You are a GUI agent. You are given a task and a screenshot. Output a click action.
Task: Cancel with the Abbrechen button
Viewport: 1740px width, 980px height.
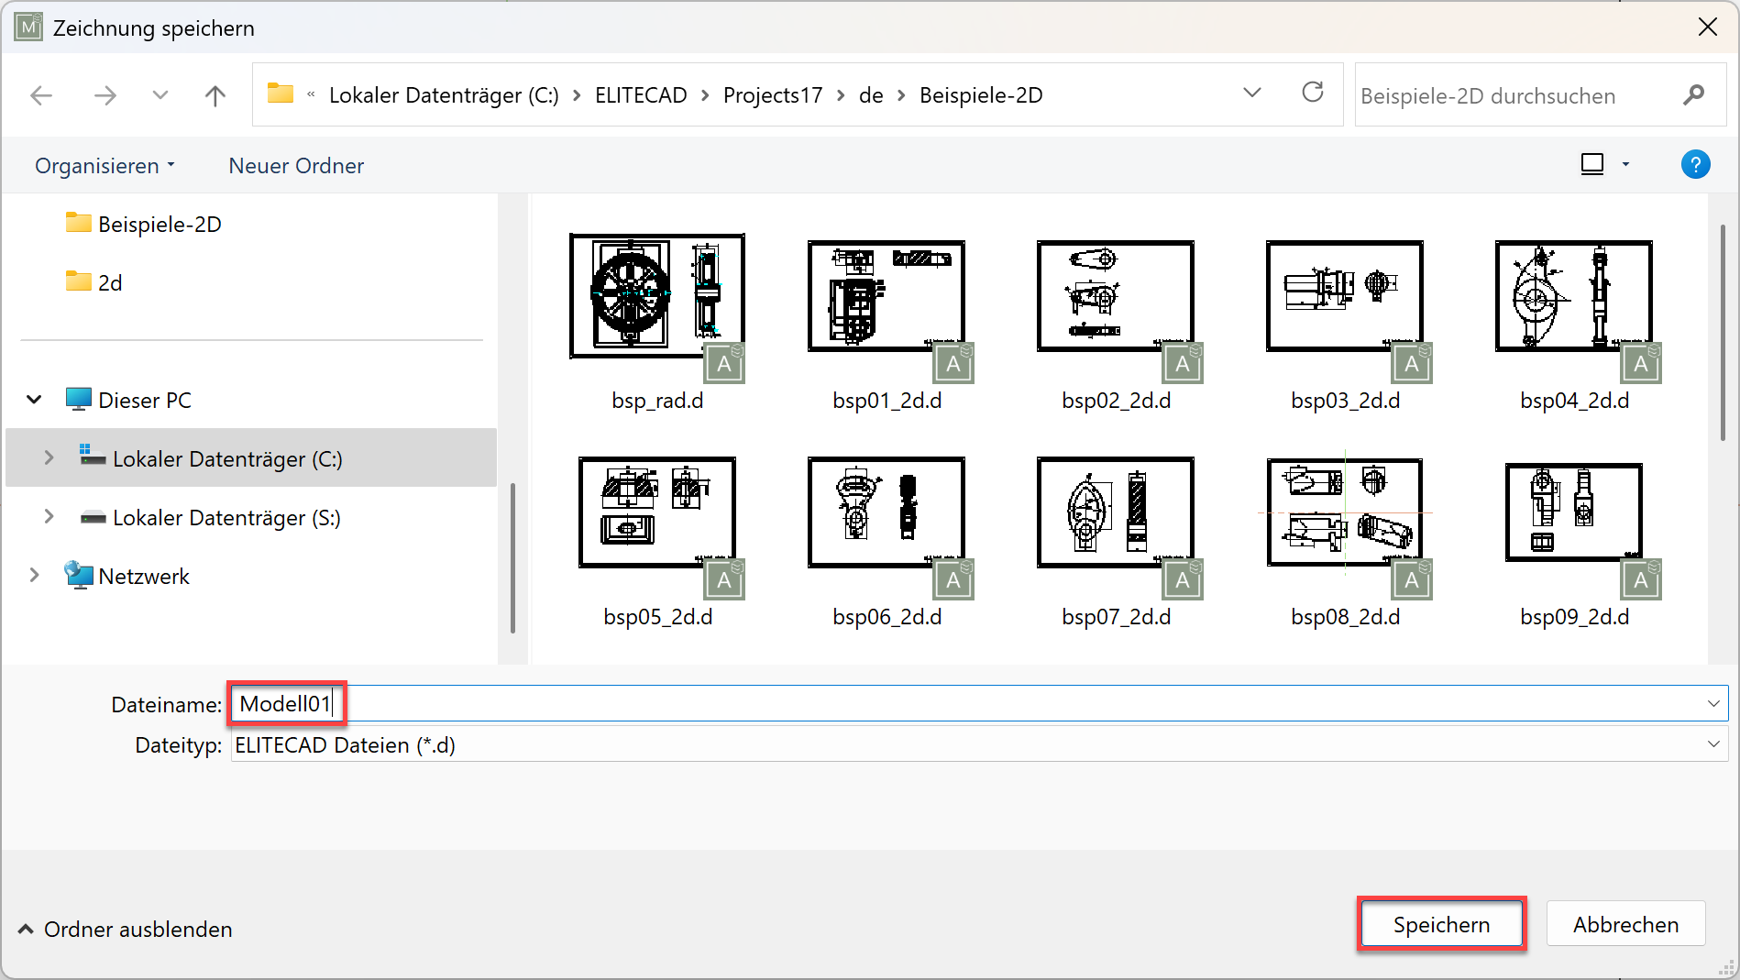1625,925
